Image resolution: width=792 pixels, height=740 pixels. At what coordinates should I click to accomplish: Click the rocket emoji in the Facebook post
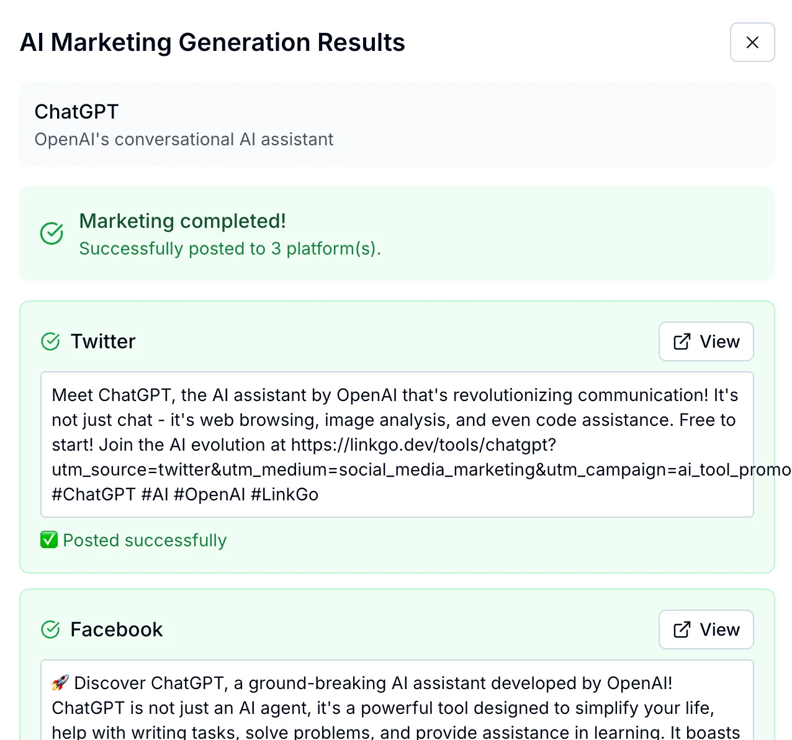tap(60, 682)
